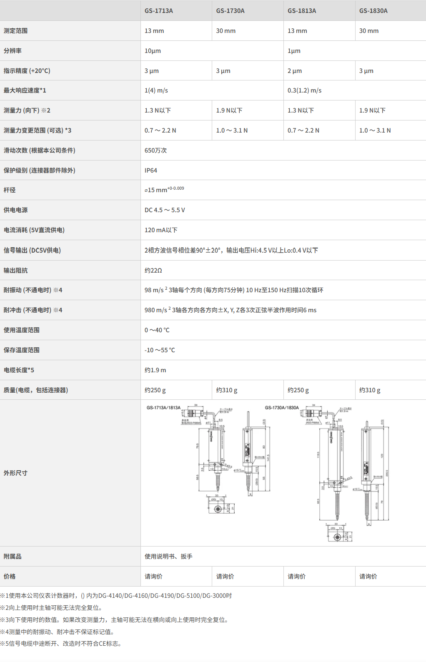Select the GS-1830A column header
The height and width of the screenshot is (662, 426).
click(x=373, y=11)
